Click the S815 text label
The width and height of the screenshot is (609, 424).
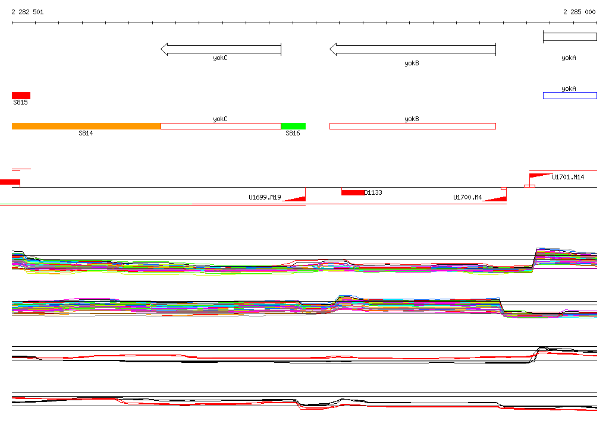[x=21, y=102]
